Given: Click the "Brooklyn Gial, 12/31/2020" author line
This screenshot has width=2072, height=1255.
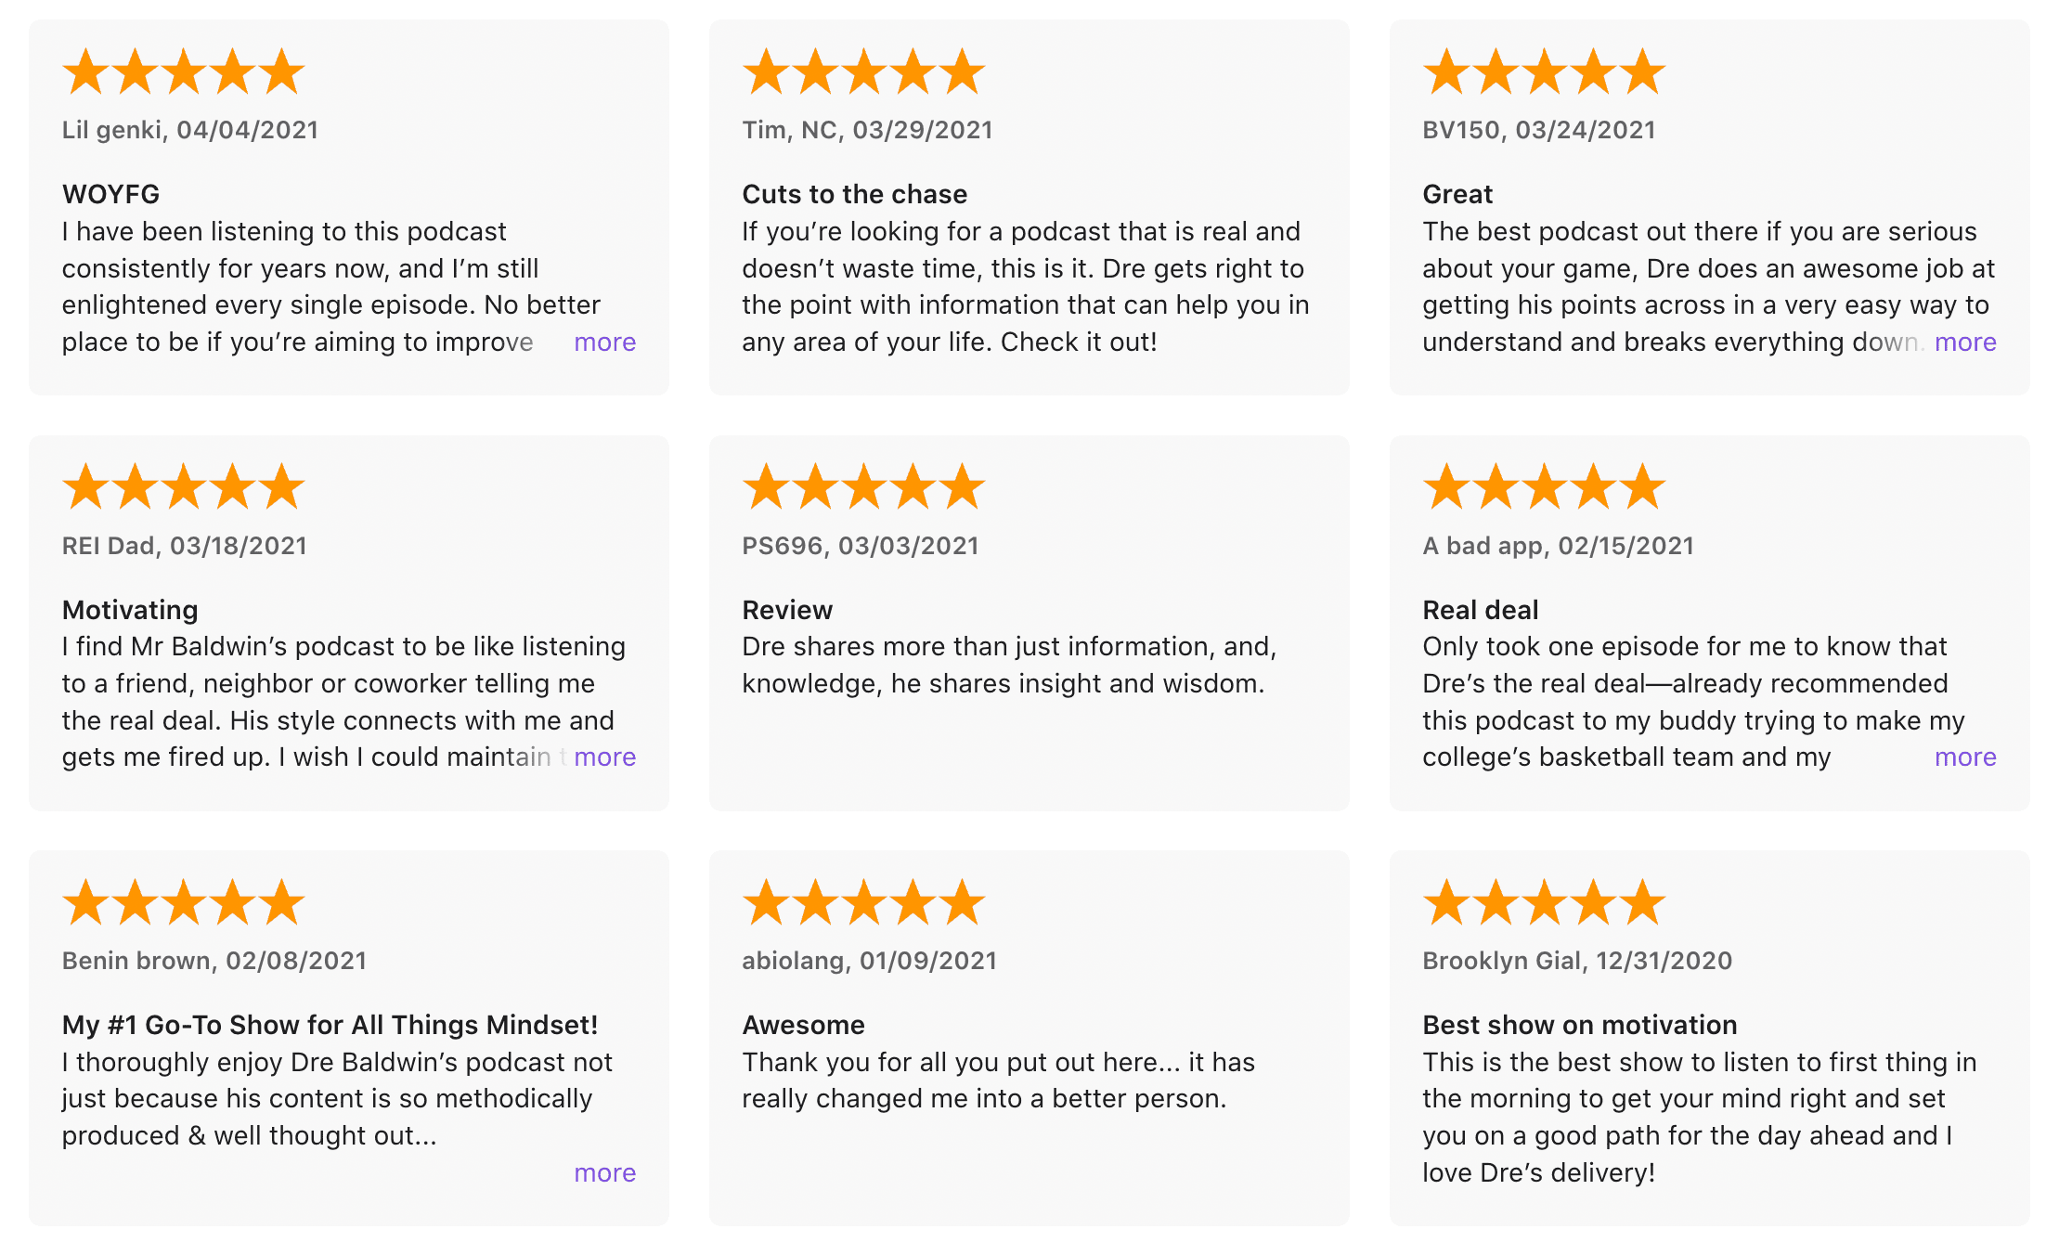Looking at the screenshot, I should 1577,961.
